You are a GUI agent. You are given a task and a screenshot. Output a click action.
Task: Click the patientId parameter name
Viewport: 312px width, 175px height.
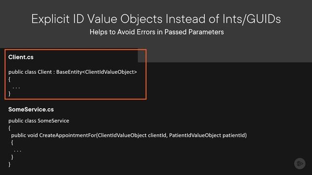click(234, 135)
